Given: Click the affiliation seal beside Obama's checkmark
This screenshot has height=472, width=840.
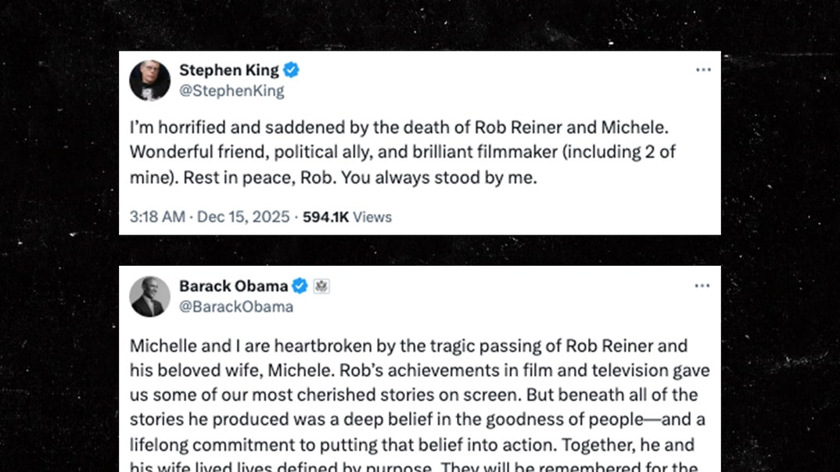Looking at the screenshot, I should tap(321, 285).
